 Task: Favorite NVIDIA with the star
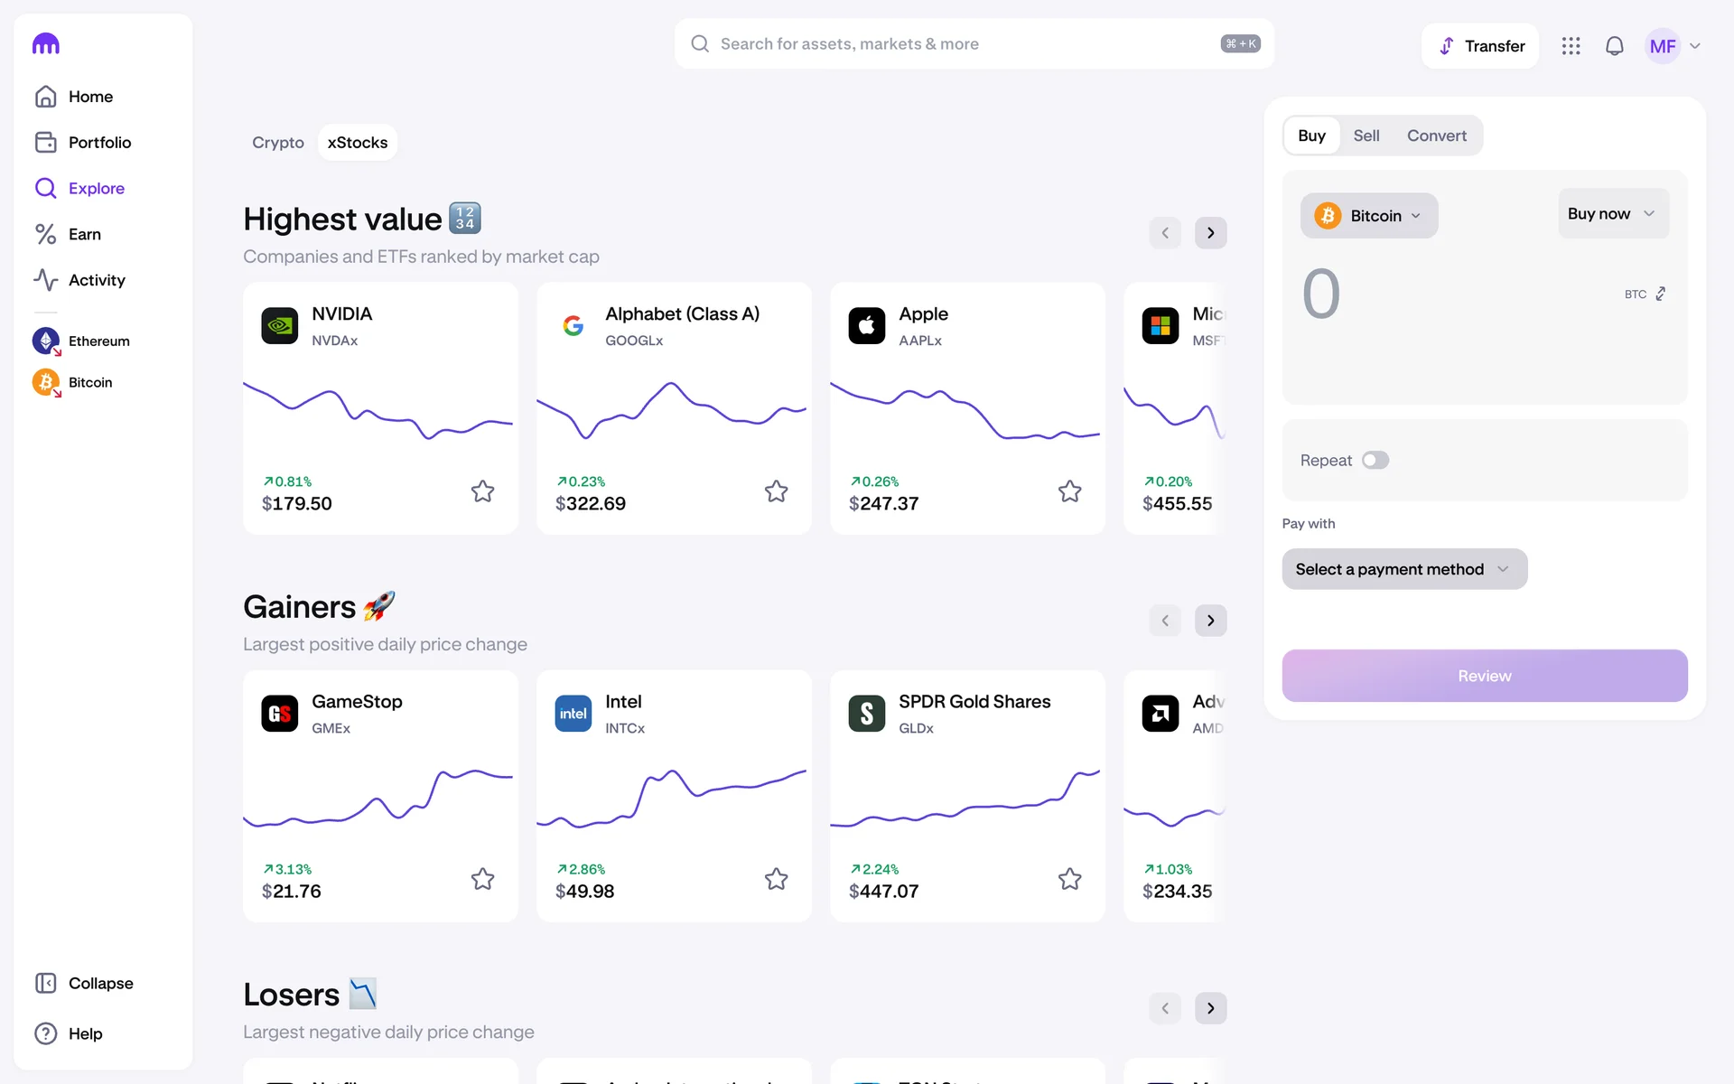coord(482,491)
